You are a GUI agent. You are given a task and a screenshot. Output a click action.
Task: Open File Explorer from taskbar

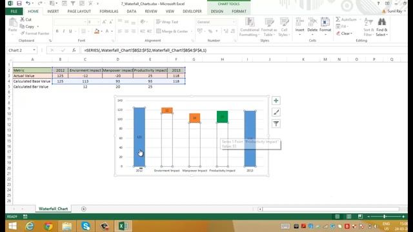(x=67, y=226)
